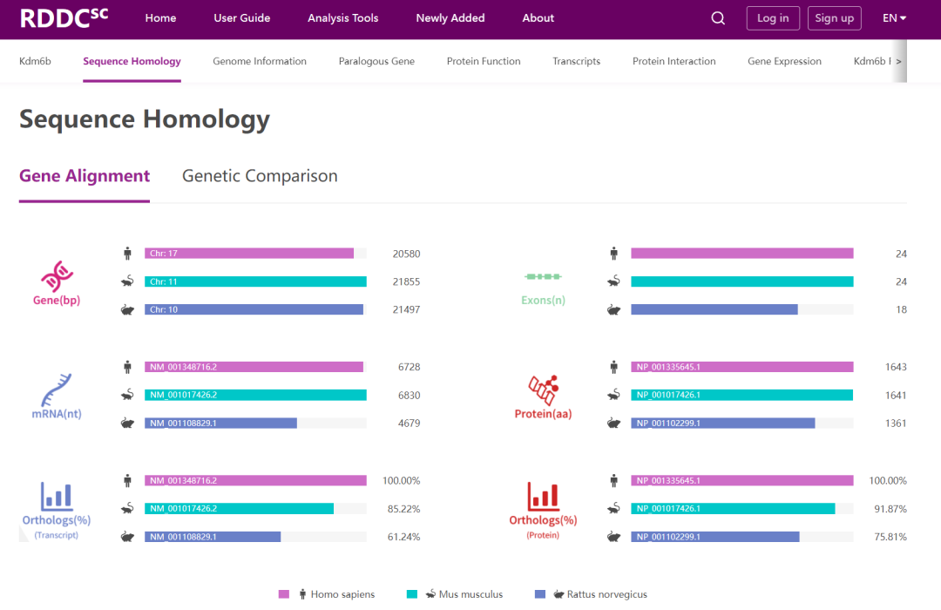This screenshot has height=610, width=941.
Task: Click the Orthologs(%) Transcript bar chart icon
Action: [56, 496]
